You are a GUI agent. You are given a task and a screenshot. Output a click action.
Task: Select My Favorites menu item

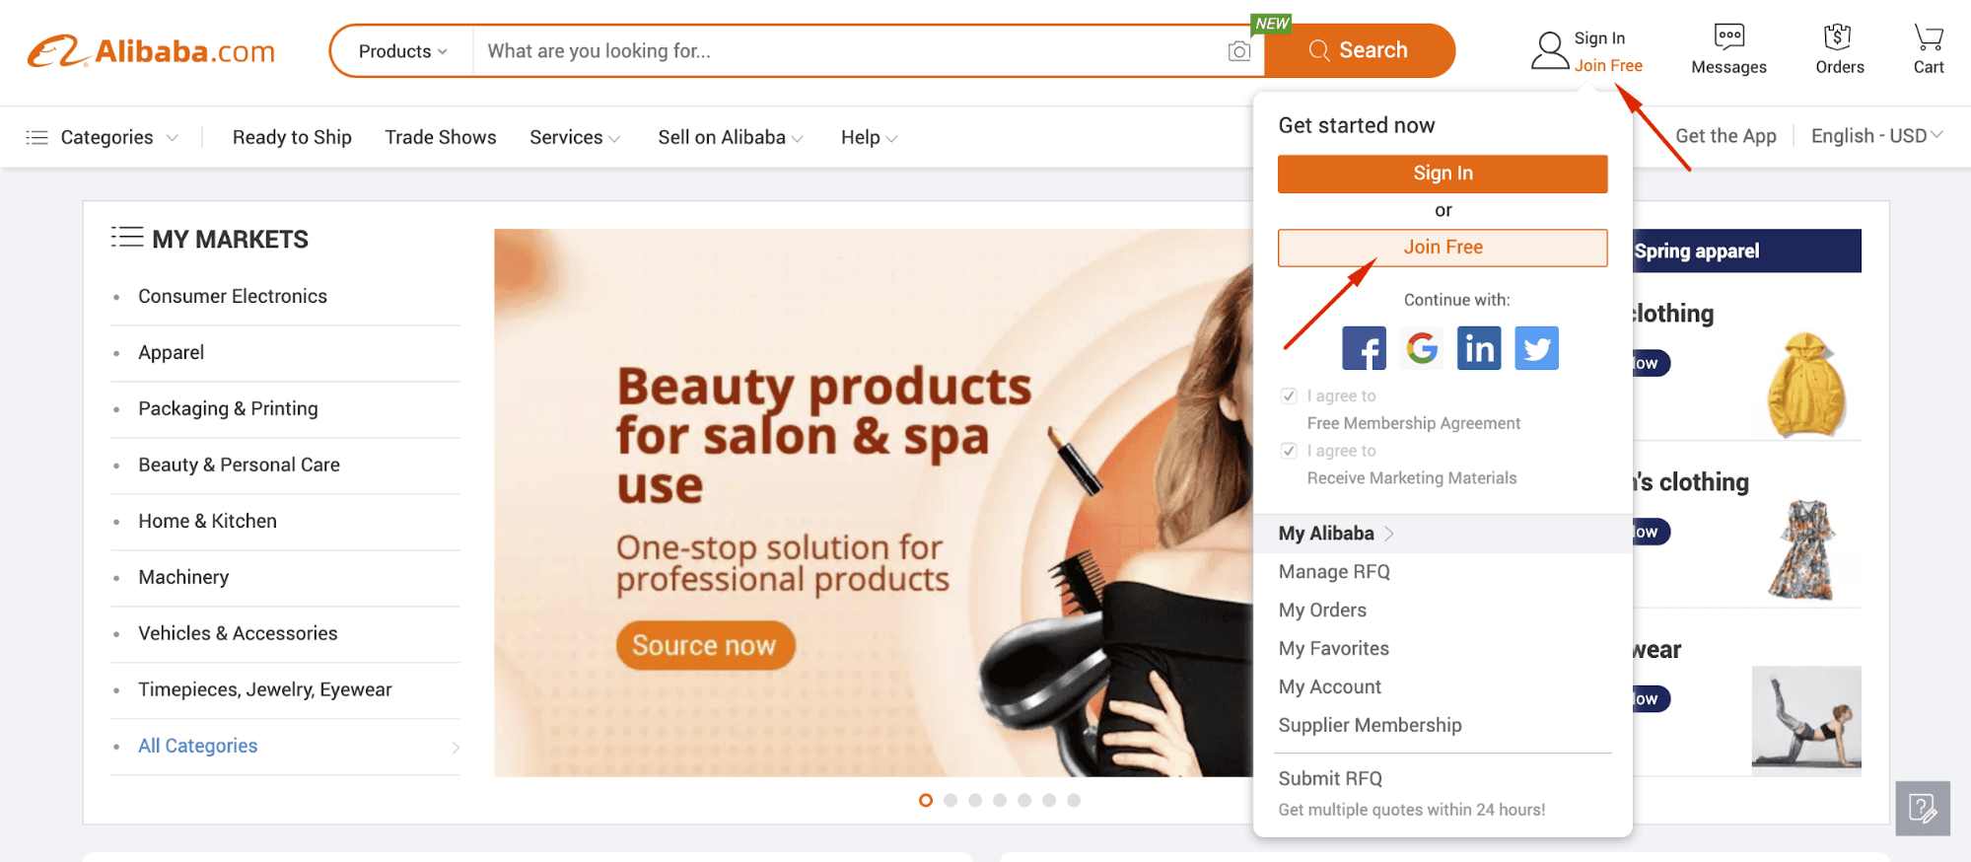coord(1334,649)
